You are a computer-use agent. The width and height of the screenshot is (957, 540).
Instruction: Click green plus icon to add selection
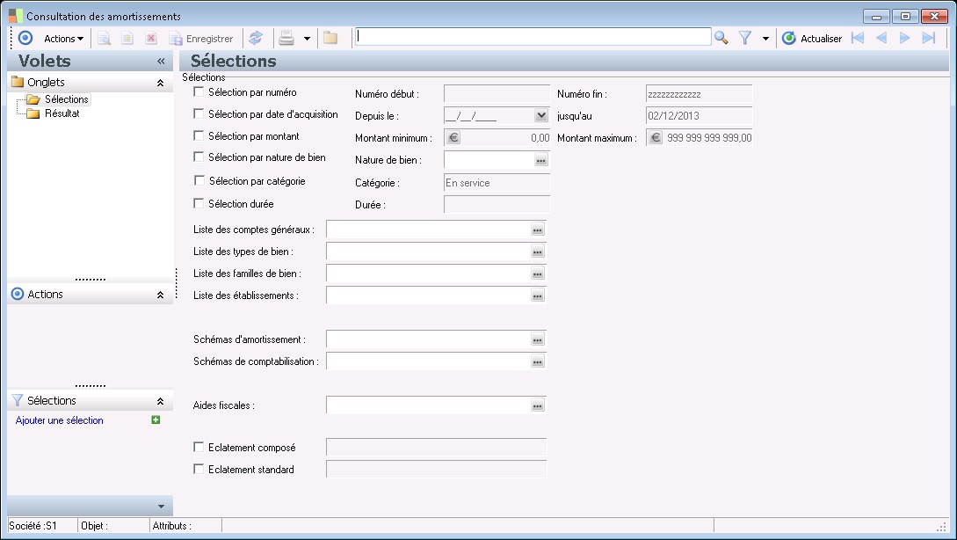156,420
